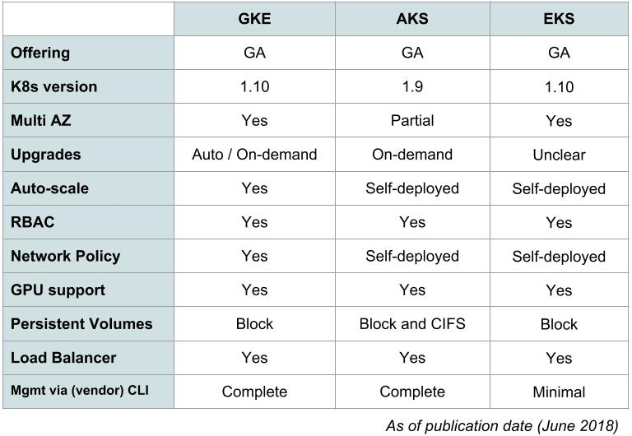Click the RBAC row label
The image size is (632, 436).
32,222
